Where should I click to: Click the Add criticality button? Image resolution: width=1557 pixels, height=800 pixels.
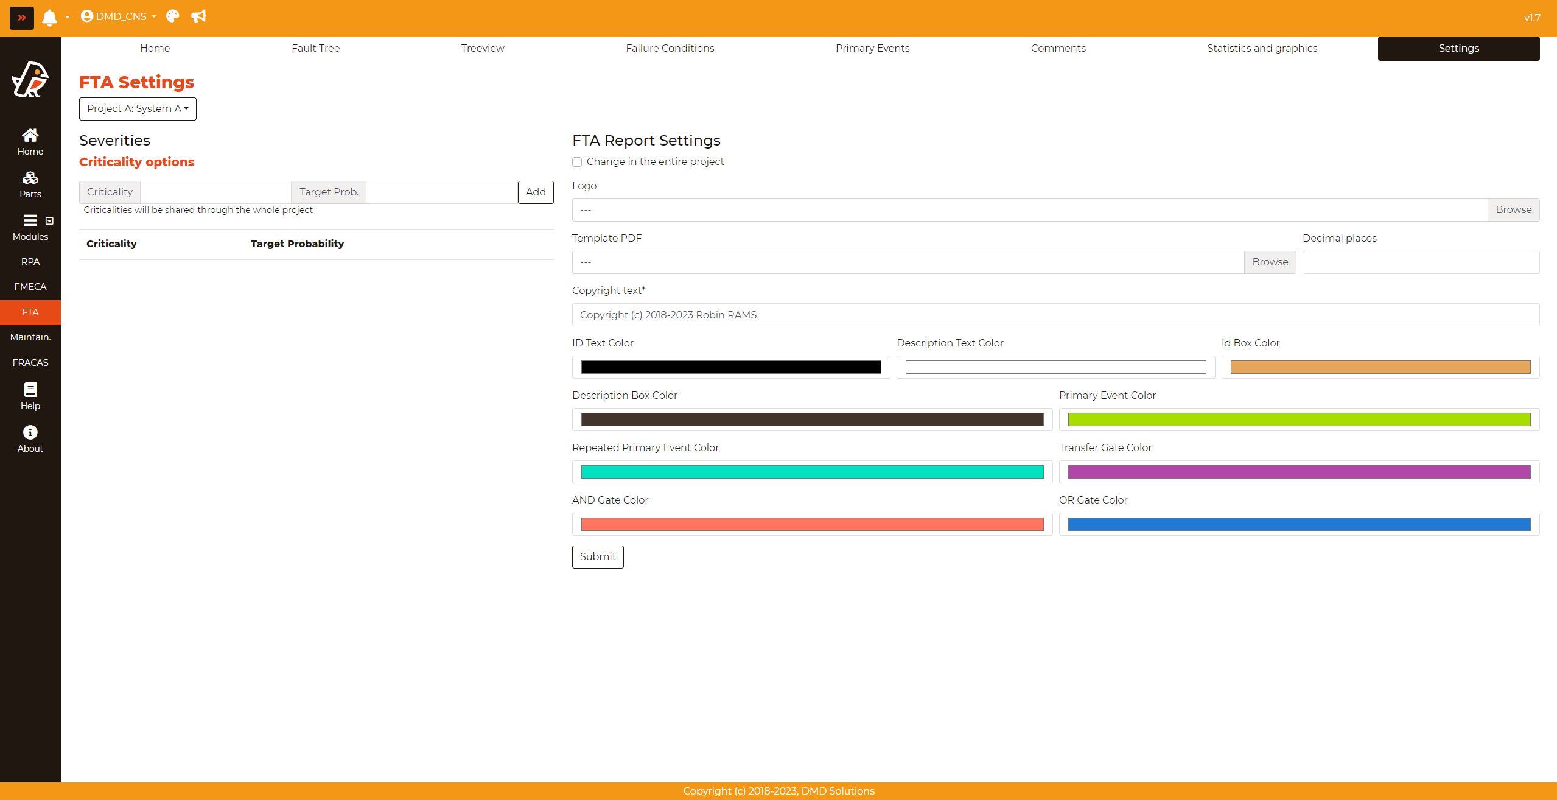point(536,192)
